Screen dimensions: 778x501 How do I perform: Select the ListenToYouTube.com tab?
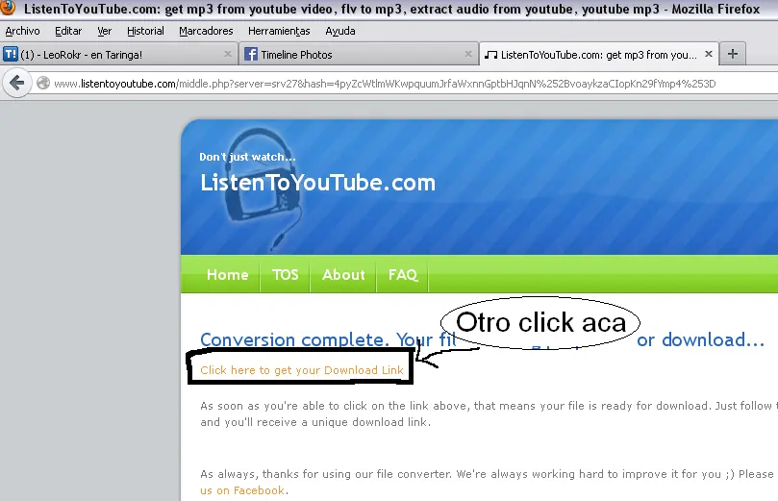598,54
